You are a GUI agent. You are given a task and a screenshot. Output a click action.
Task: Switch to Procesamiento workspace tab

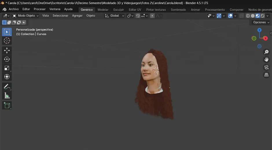[x=215, y=10]
